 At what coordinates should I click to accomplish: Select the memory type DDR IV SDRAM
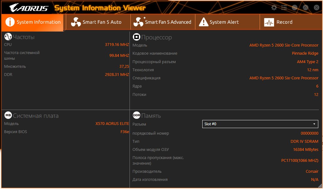point(304,142)
